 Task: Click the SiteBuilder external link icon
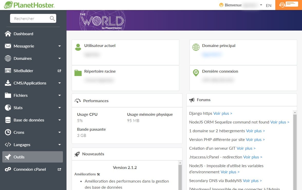pyautogui.click(x=60, y=71)
